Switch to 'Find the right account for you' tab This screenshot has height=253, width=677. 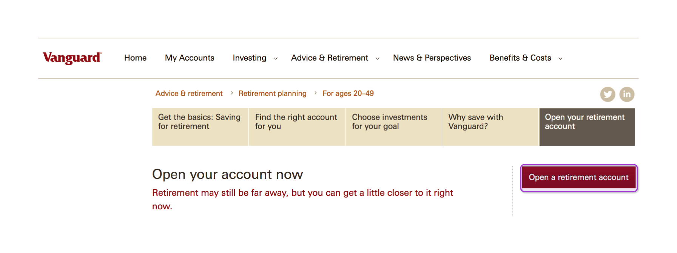click(296, 126)
